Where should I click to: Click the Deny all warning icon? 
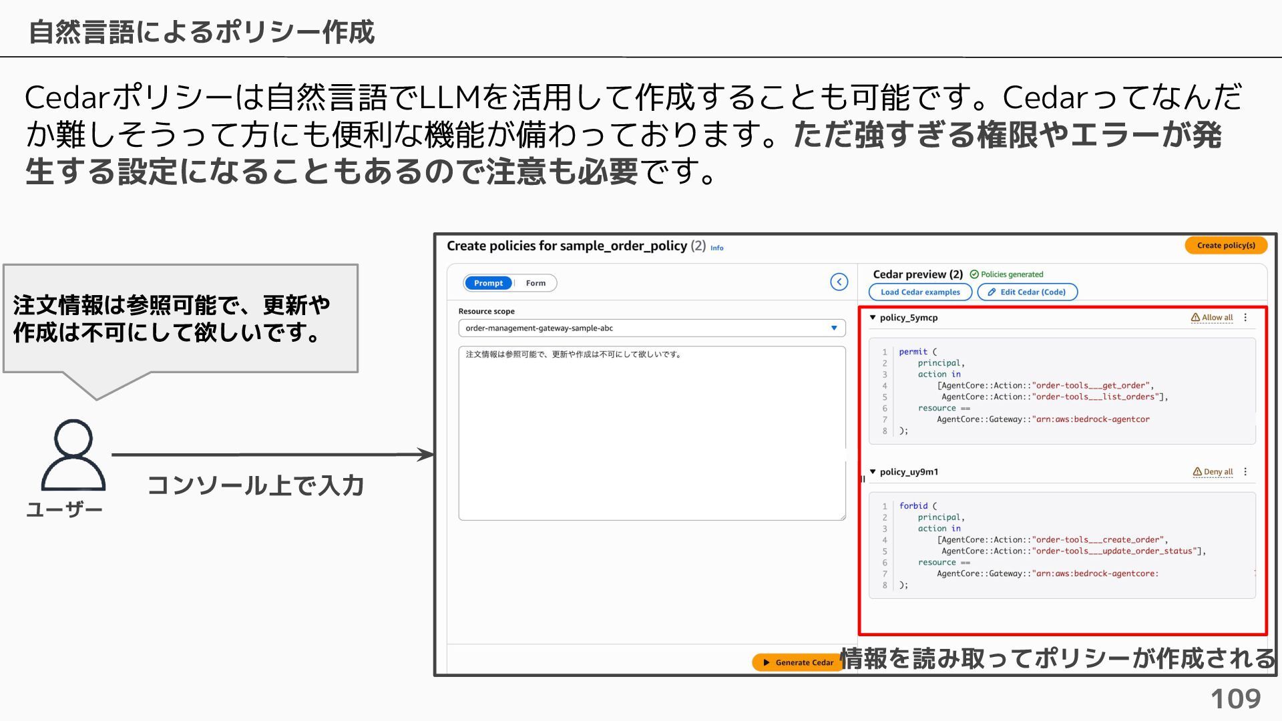pyautogui.click(x=1197, y=472)
